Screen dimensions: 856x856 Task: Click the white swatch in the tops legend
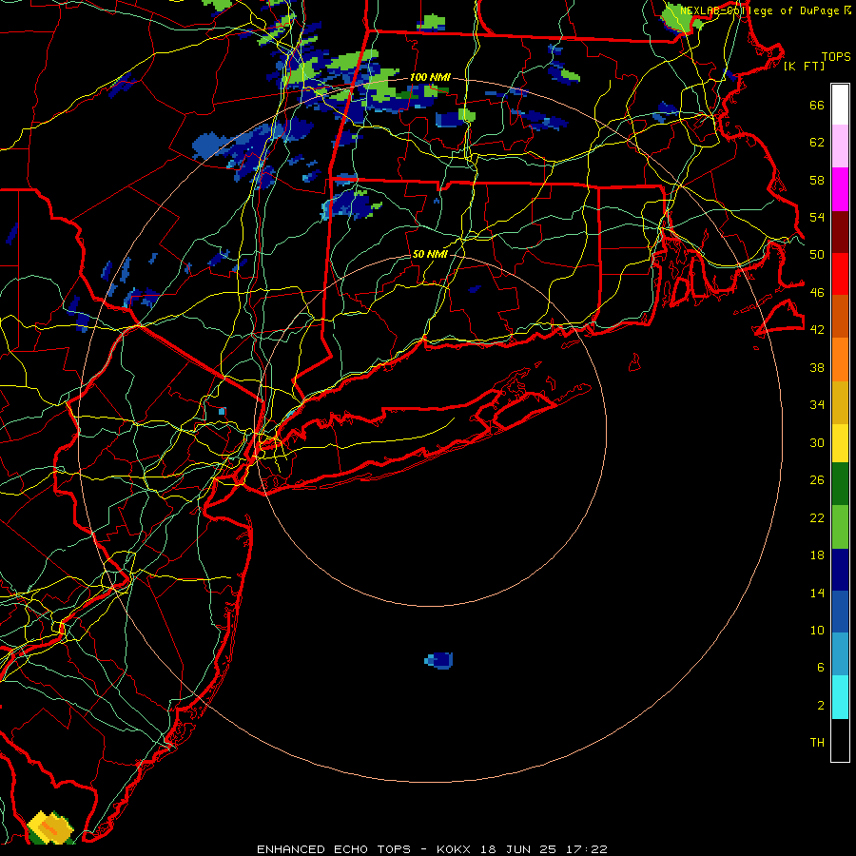pos(840,105)
